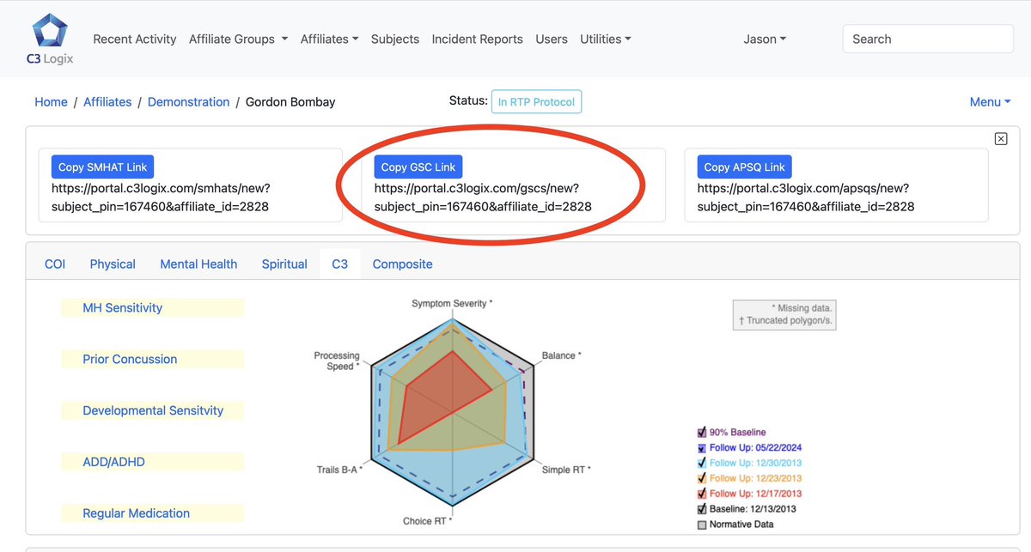1031x552 pixels.
Task: Open the MH Sensitivity link
Action: click(122, 307)
